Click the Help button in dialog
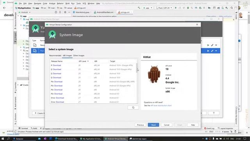The height and width of the screenshot is (141, 250). coord(193,125)
